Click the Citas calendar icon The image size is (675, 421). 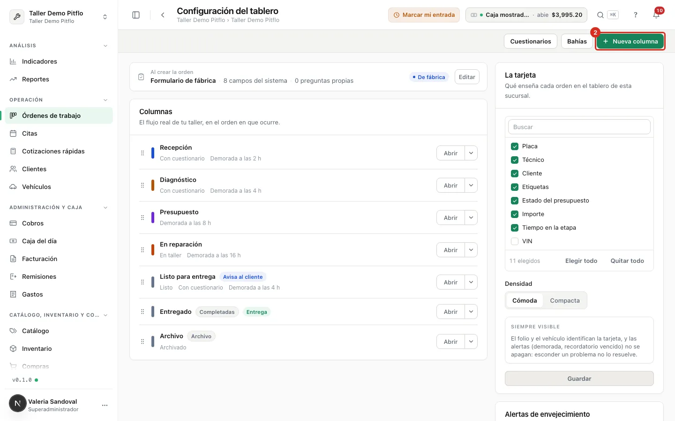pyautogui.click(x=13, y=133)
